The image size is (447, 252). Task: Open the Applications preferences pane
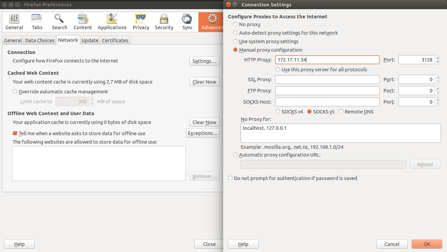coord(112,22)
